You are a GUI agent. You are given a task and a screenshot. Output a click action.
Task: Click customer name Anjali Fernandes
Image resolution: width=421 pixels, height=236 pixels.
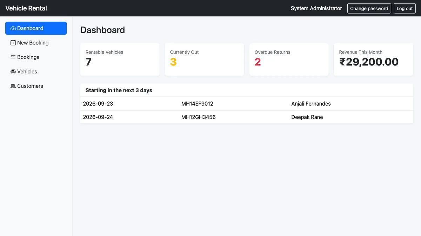311,104
